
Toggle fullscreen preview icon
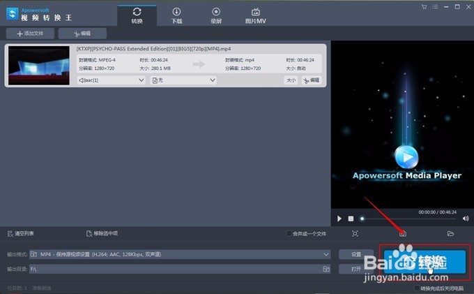[355, 233]
